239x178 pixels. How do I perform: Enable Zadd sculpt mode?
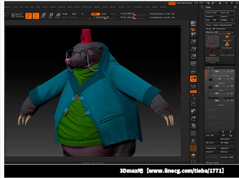[x=95, y=14]
